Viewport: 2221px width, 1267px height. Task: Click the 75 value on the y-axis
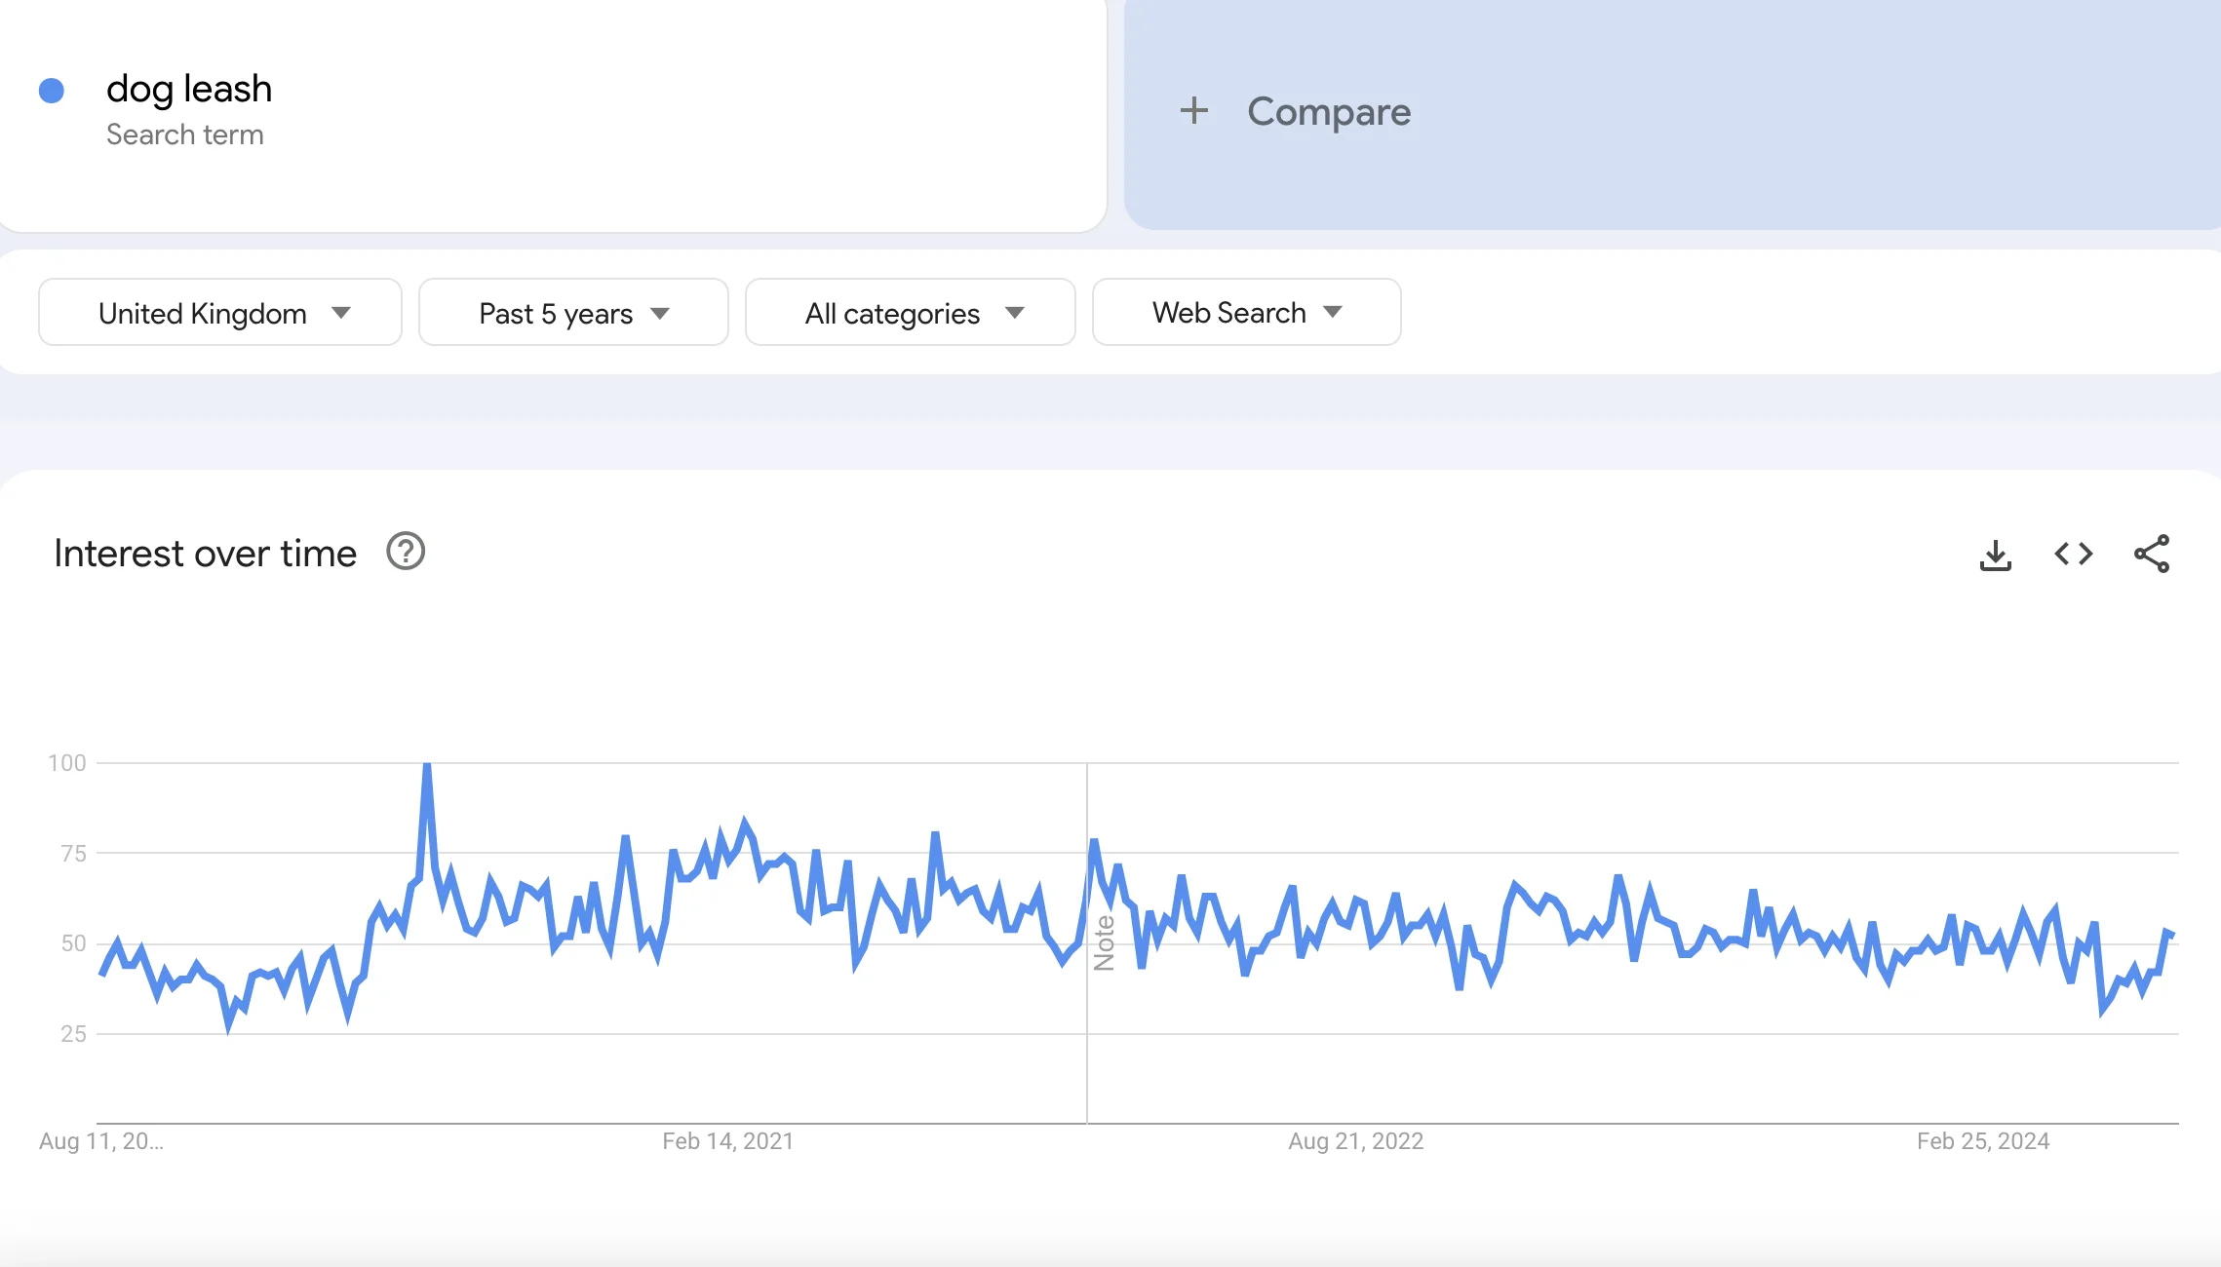(73, 854)
